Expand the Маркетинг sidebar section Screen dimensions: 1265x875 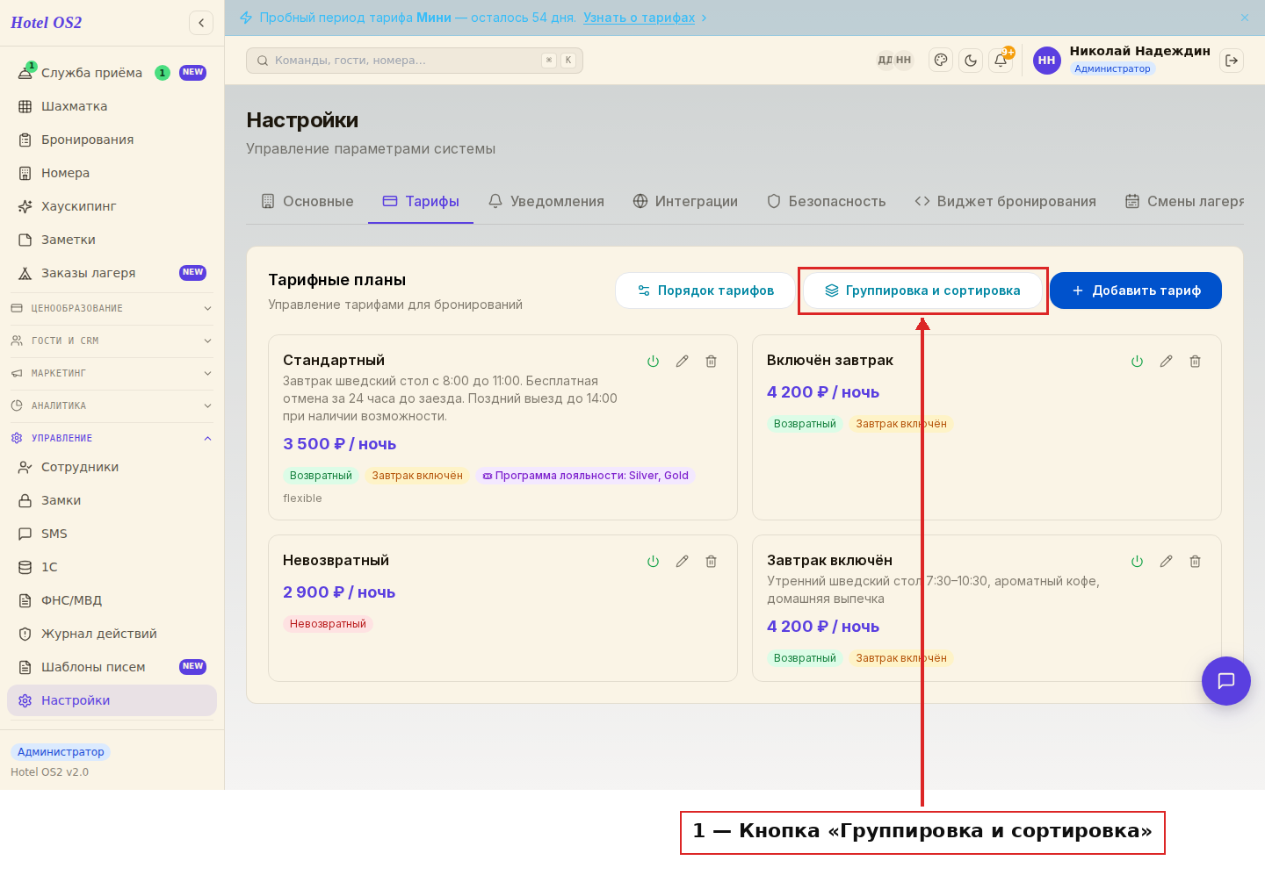coord(112,374)
